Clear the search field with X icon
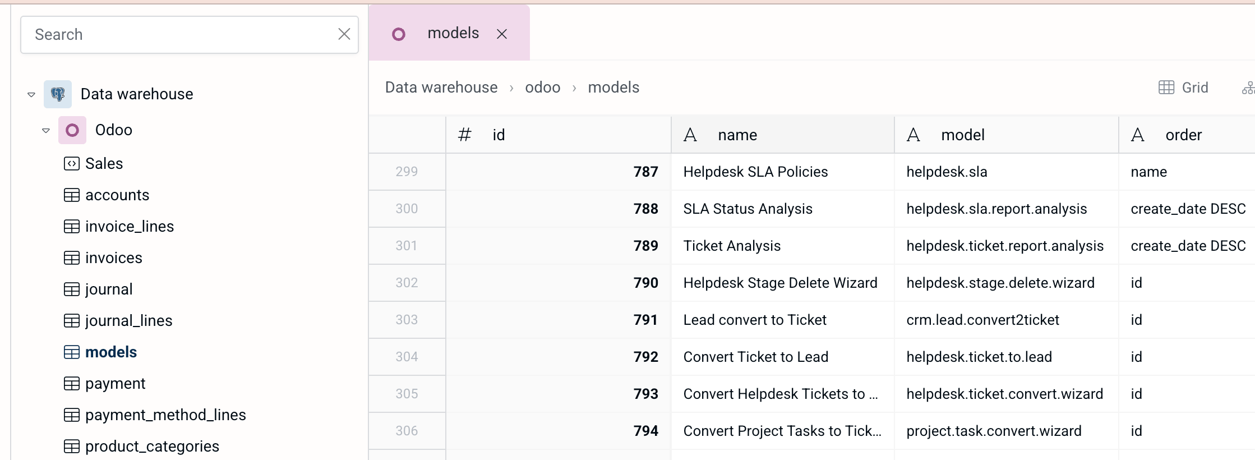Image resolution: width=1255 pixels, height=460 pixels. point(344,34)
